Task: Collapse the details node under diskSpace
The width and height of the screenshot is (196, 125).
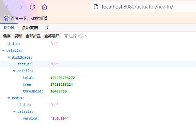Action: 14,71
